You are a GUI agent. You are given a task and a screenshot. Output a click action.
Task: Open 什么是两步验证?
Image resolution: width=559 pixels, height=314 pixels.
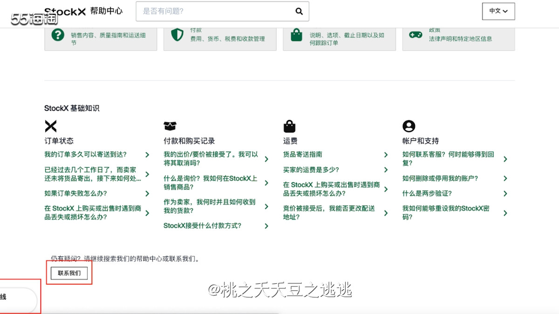point(427,193)
